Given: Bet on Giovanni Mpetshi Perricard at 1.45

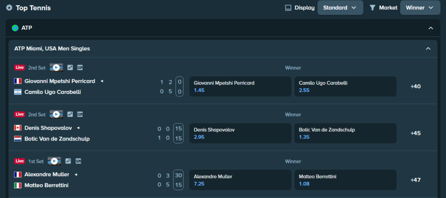Looking at the screenshot, I should (240, 87).
